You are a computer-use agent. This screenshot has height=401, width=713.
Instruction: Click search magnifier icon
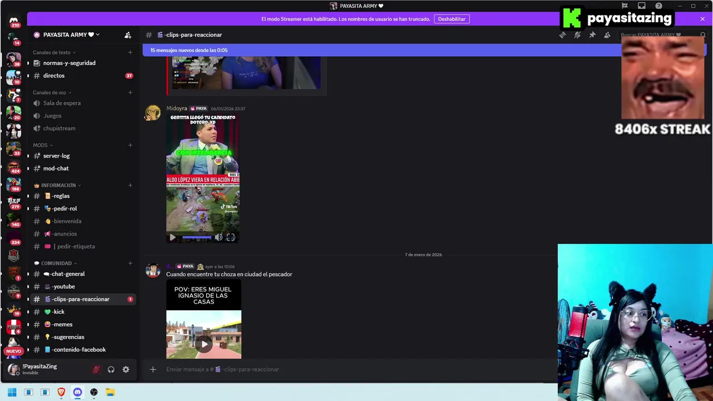703,35
